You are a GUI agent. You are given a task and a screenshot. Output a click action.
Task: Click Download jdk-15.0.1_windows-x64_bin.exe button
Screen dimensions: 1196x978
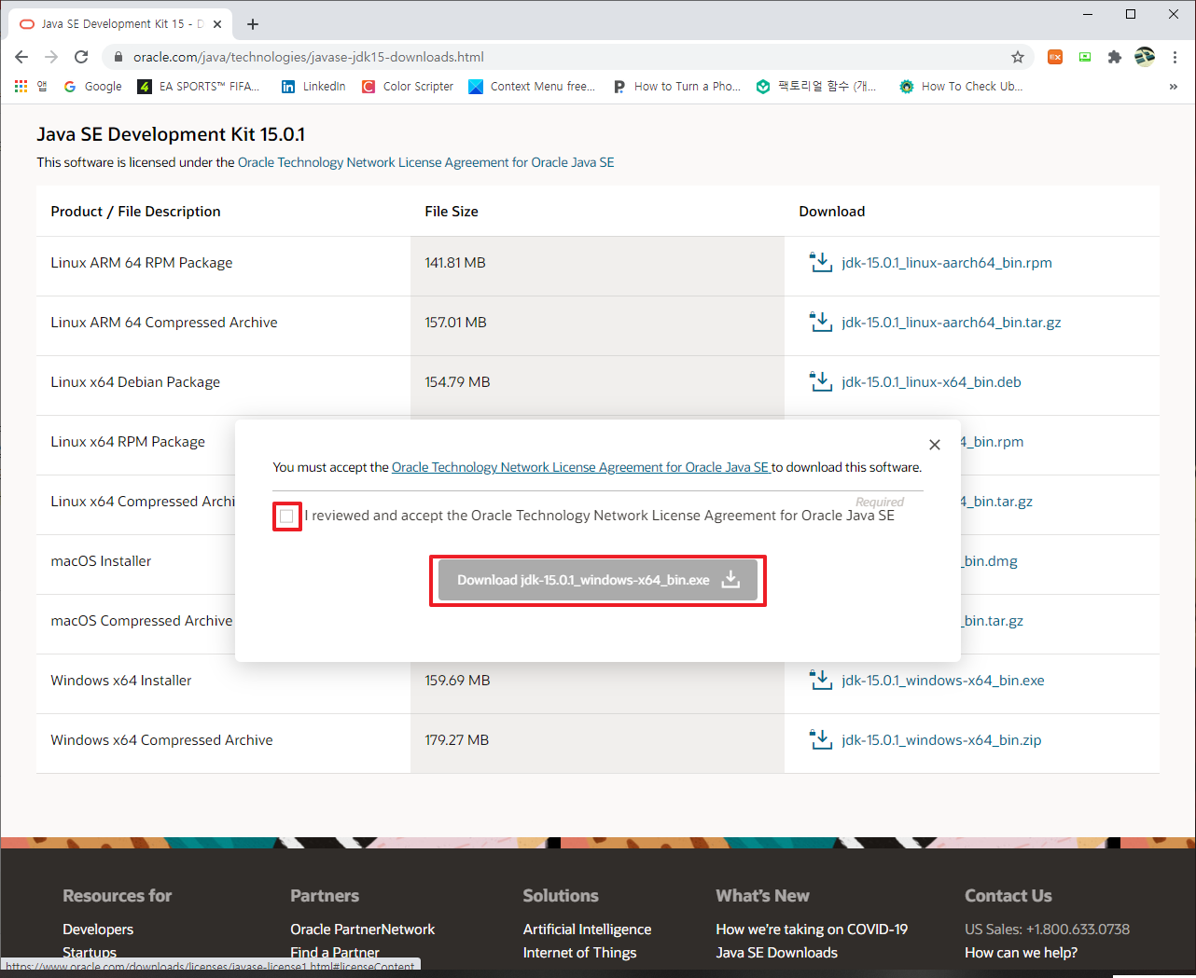click(x=597, y=580)
